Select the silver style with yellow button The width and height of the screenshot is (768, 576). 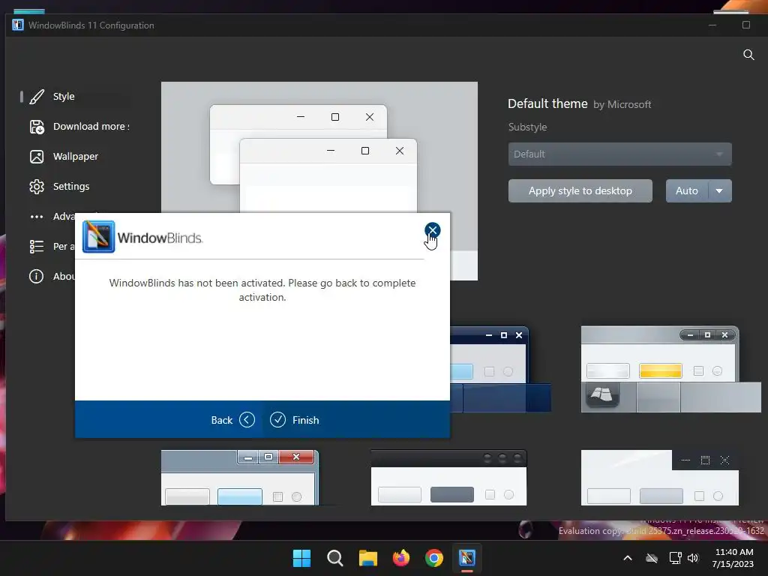click(x=670, y=369)
